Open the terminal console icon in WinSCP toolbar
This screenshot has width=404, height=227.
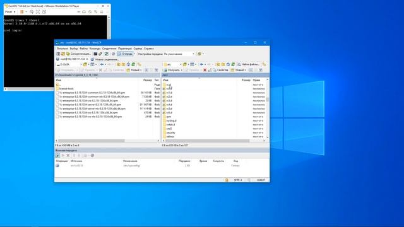tap(95, 54)
